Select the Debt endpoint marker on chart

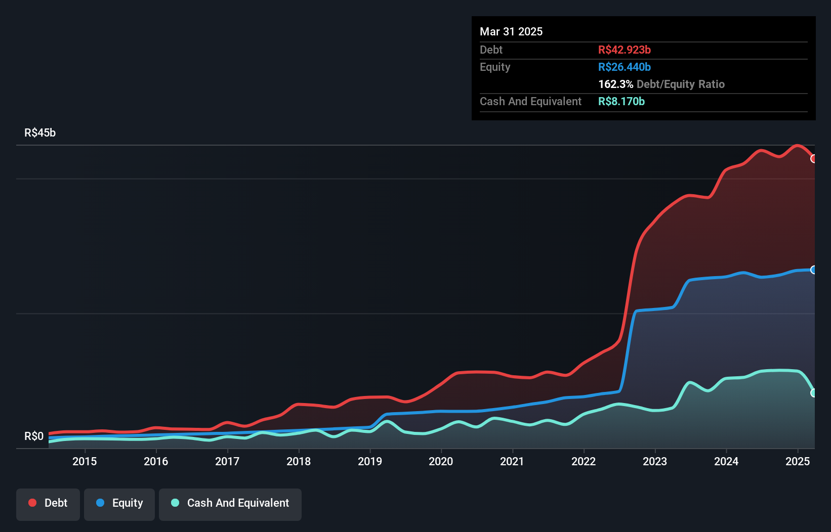814,159
